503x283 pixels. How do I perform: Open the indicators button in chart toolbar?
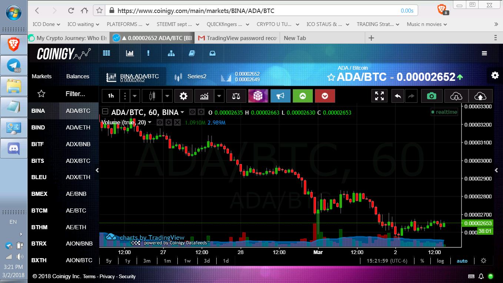(x=204, y=96)
